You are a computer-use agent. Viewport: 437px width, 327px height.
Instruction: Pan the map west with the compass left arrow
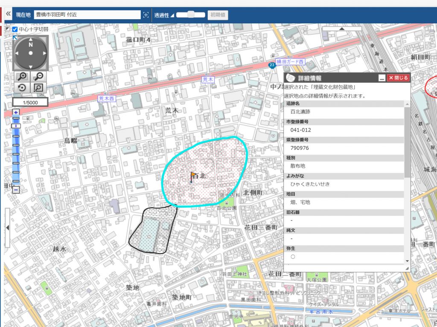[17, 53]
